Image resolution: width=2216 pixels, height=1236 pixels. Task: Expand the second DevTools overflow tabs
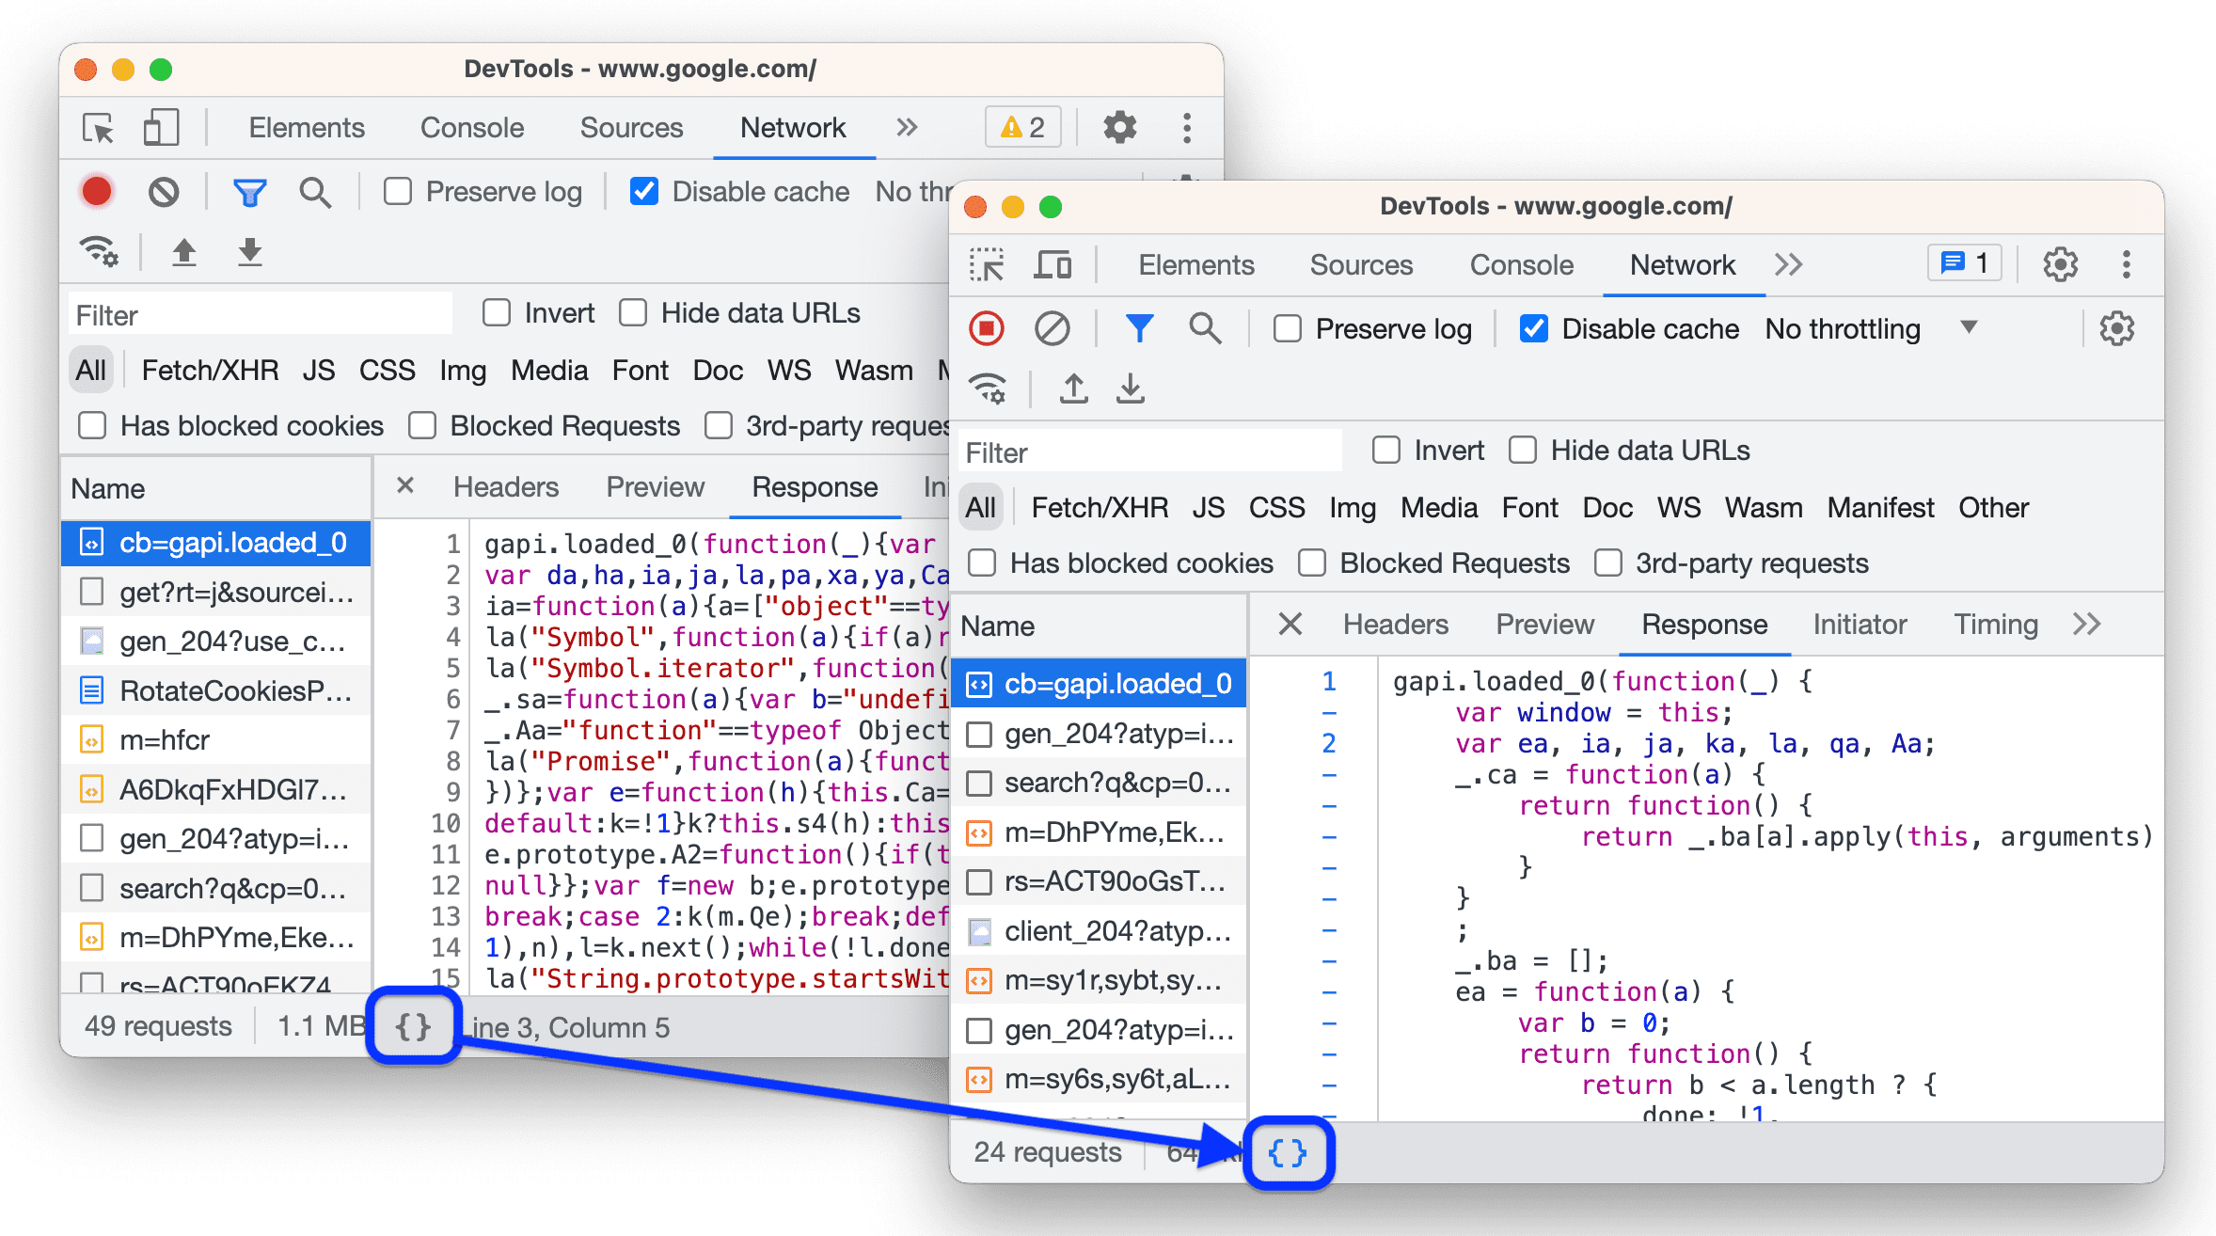click(1788, 266)
